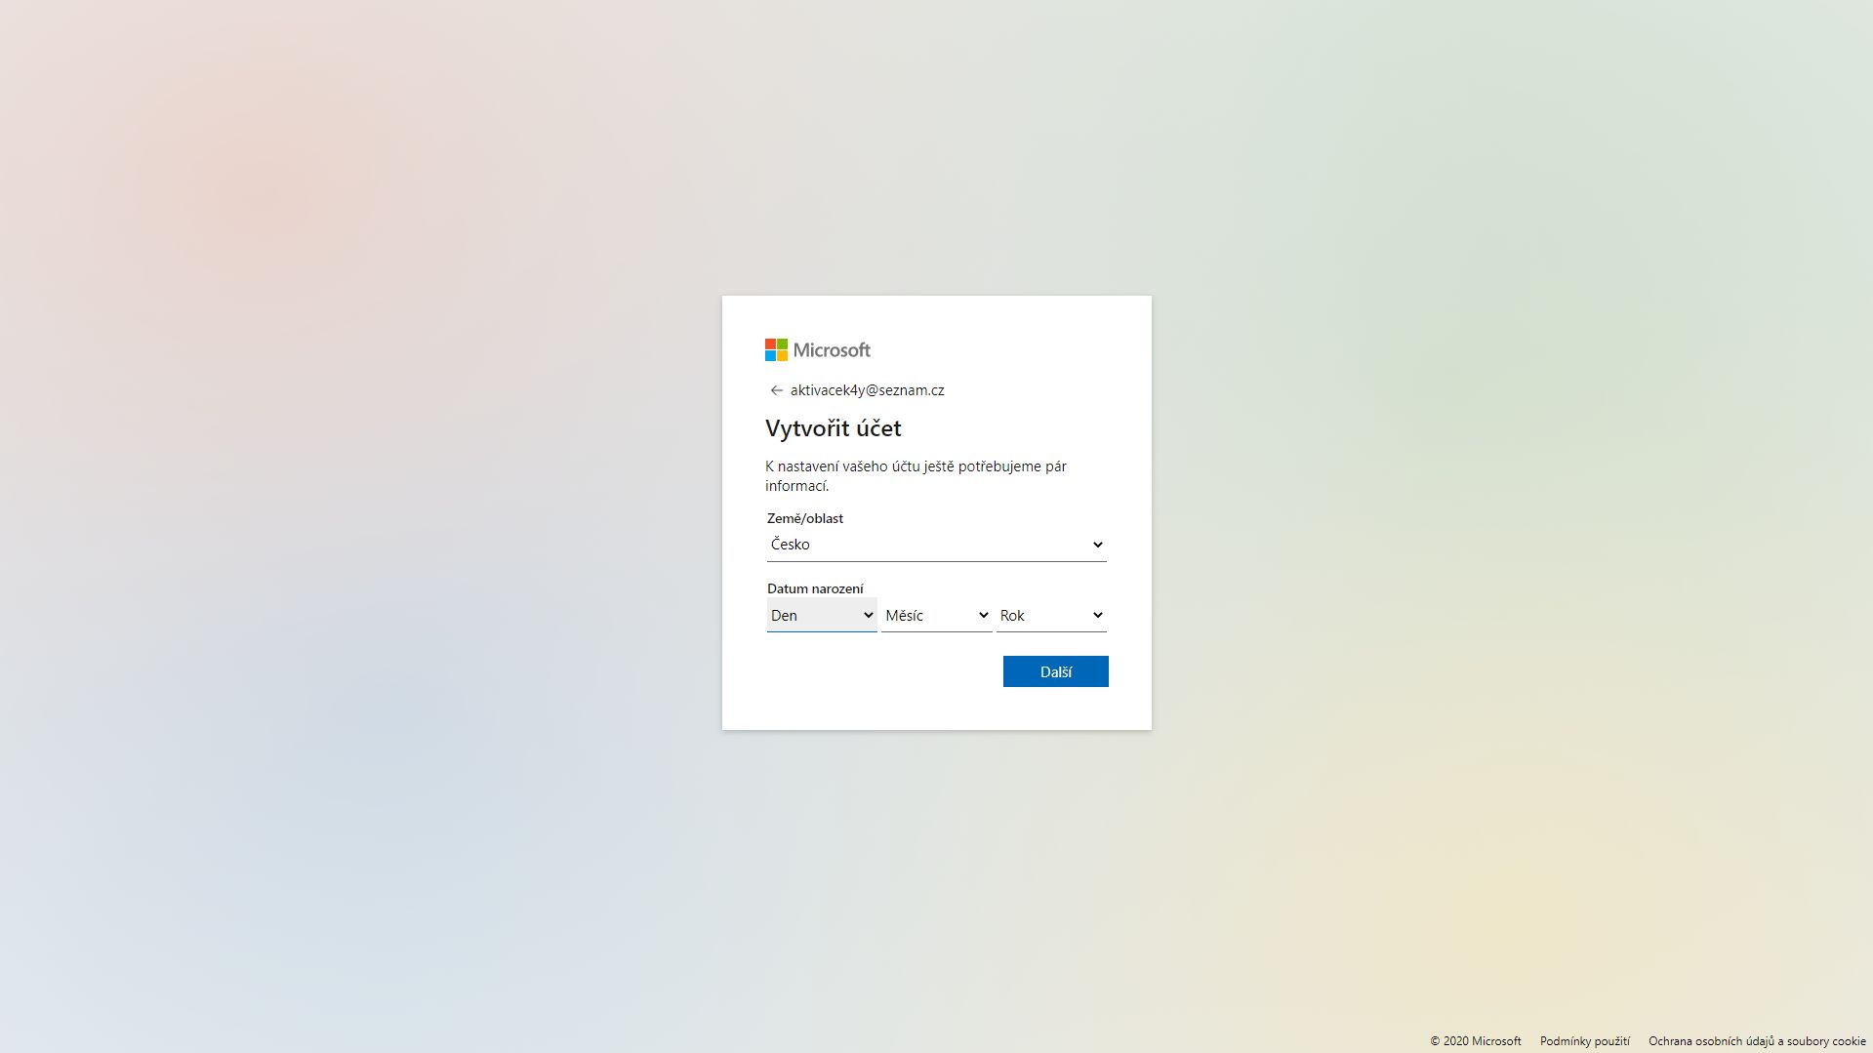Click the chevron arrow of the Země/oblast field
Image resolution: width=1873 pixels, height=1053 pixels.
[x=1097, y=545]
